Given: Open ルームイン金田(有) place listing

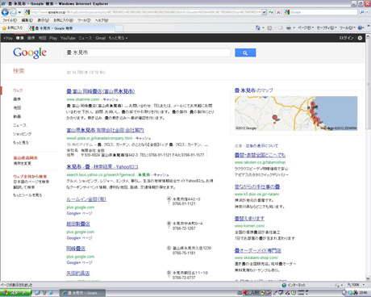Looking at the screenshot, I should (x=86, y=199).
